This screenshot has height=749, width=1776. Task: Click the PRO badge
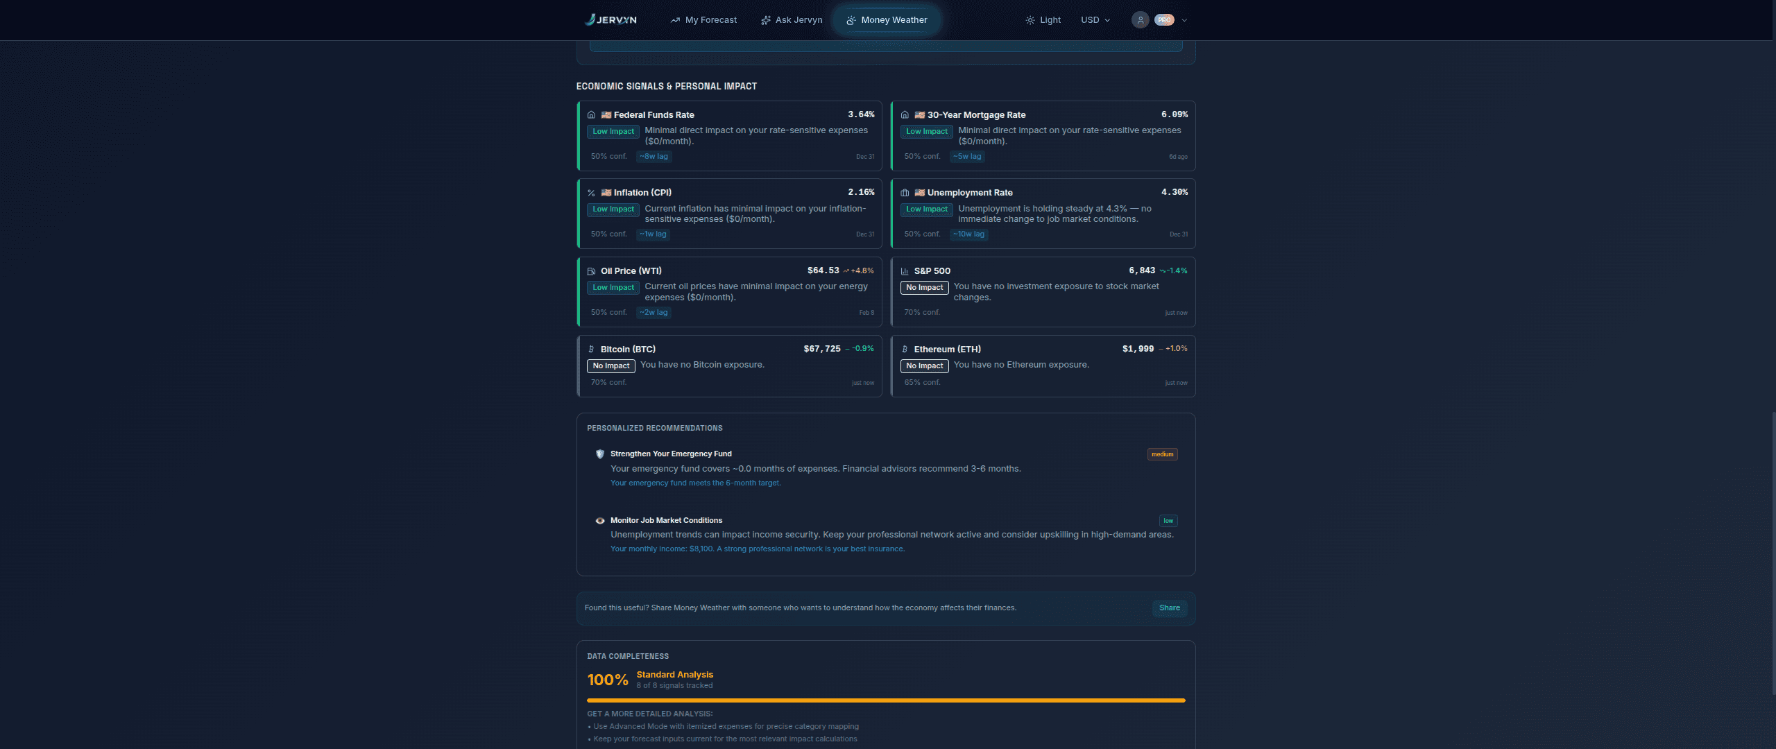(1164, 20)
